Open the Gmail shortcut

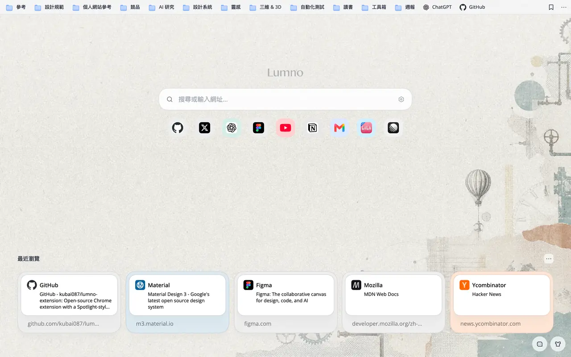click(x=339, y=128)
